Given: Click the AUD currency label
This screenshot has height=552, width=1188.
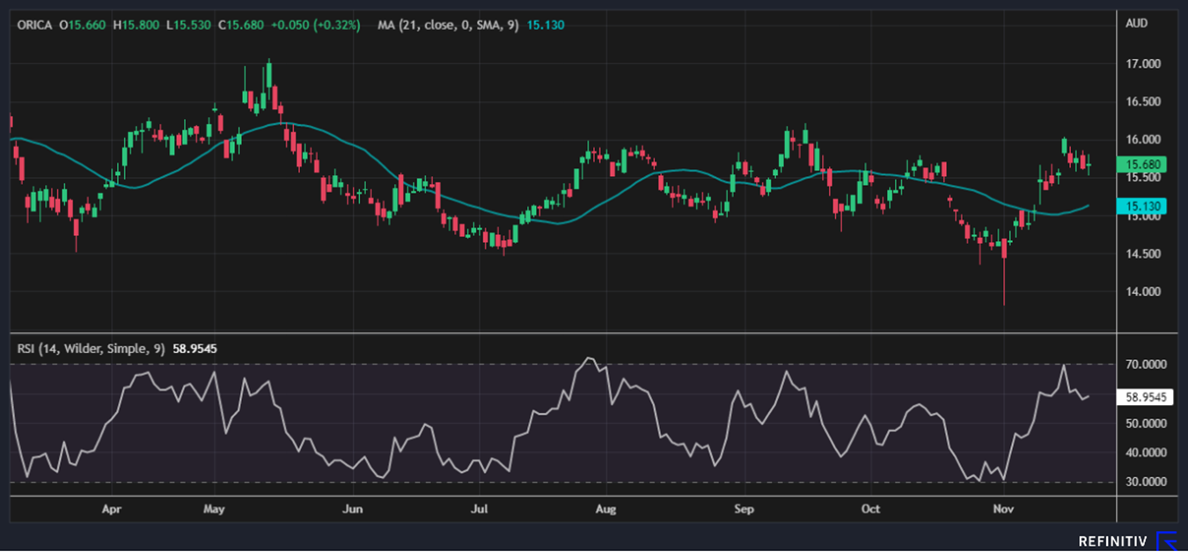Looking at the screenshot, I should pyautogui.click(x=1136, y=24).
